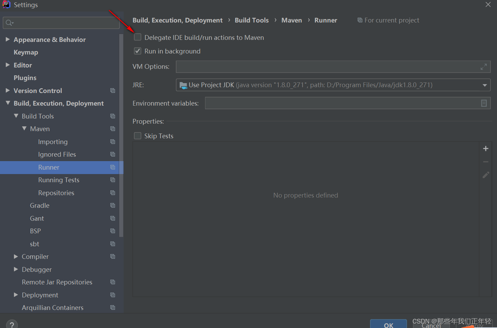Click the VM Options text field
Screen dimensions: 497x328
[333, 67]
